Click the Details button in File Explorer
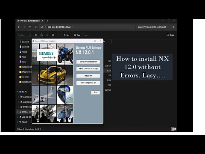The width and height of the screenshot is (205, 154). tap(170, 35)
